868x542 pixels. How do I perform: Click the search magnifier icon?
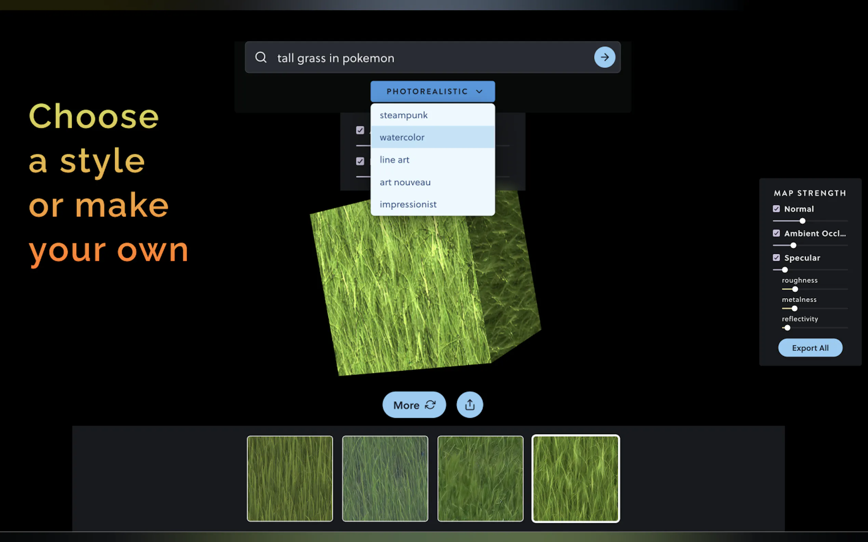(x=261, y=57)
